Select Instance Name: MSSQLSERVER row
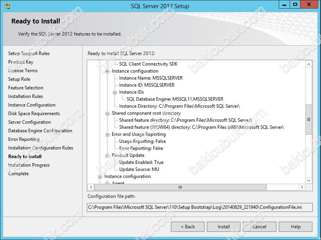 pyautogui.click(x=151, y=78)
